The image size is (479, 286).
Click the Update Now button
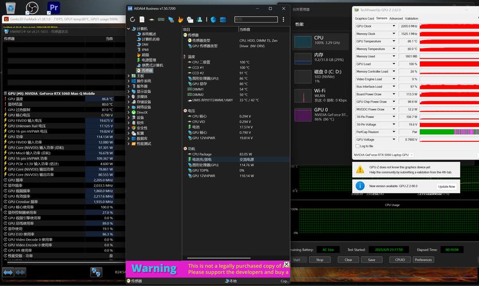click(446, 186)
